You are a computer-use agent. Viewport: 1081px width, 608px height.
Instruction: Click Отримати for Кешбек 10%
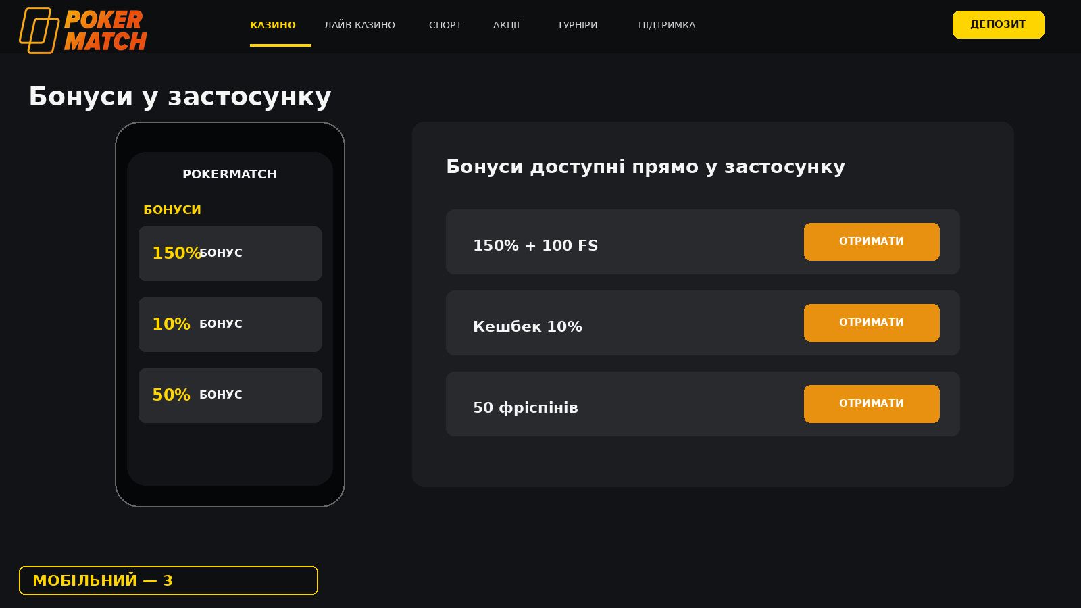coord(872,323)
